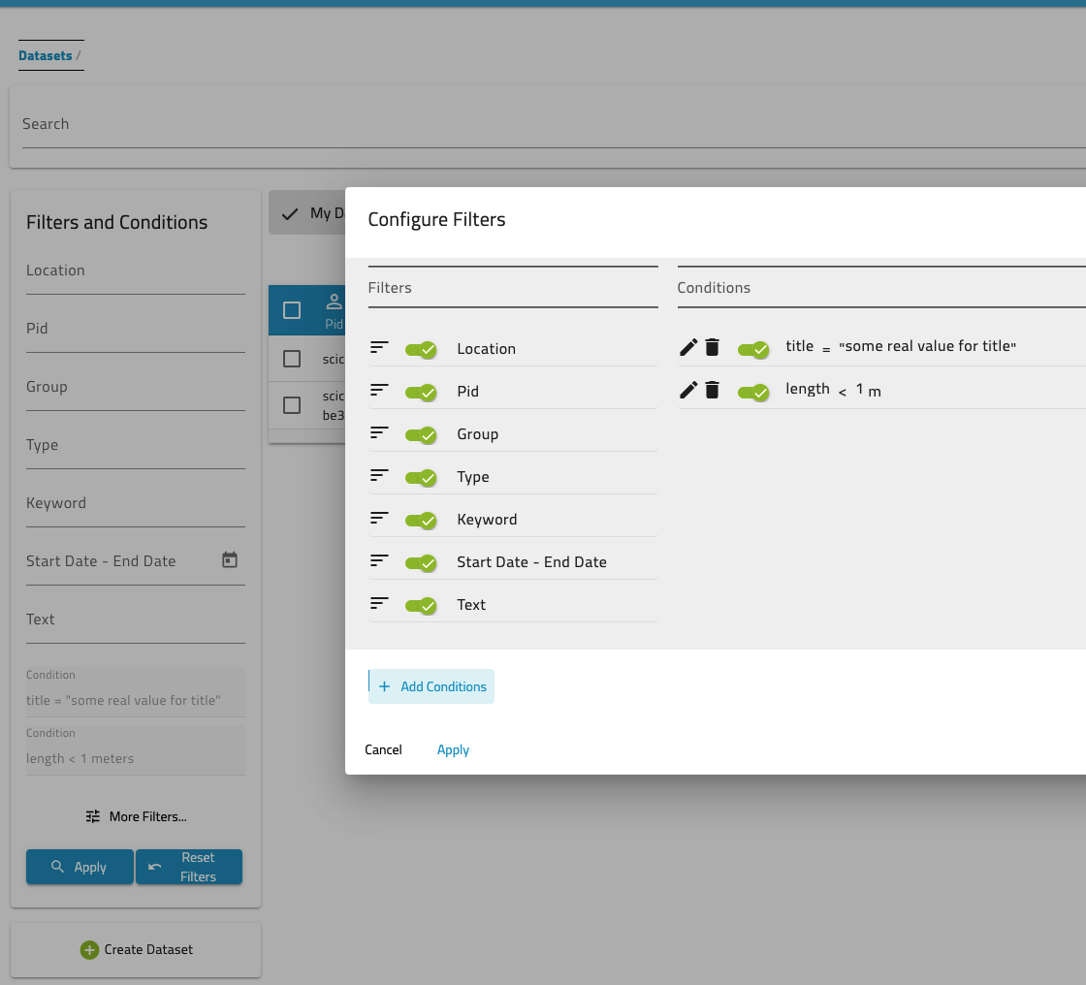Click the Search input field
Image resolution: width=1086 pixels, height=985 pixels.
[x=543, y=125]
